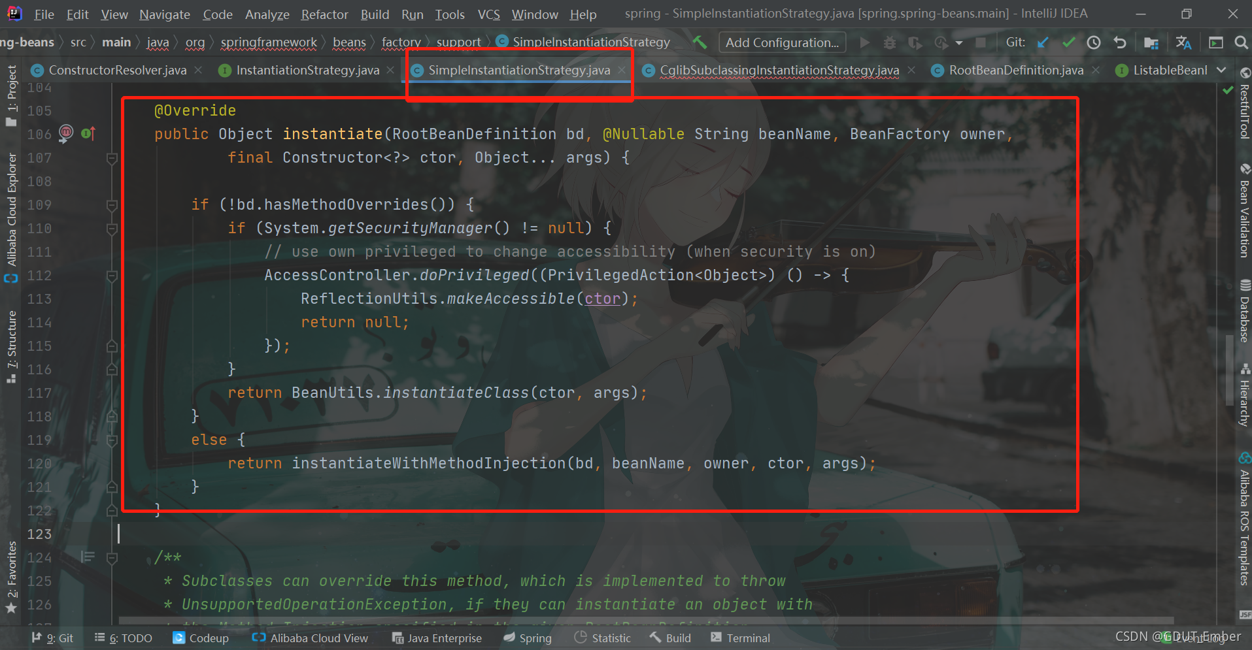Open the File menu

[x=44, y=14]
